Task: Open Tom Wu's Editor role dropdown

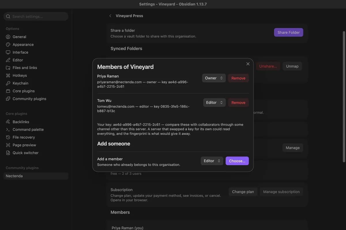Action: (214, 103)
